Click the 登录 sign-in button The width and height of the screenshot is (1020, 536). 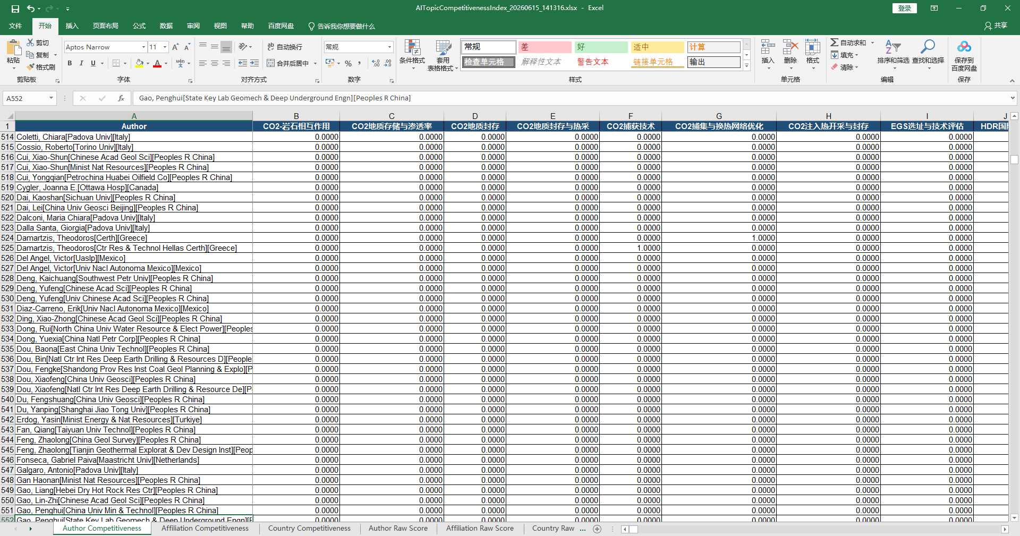[904, 8]
